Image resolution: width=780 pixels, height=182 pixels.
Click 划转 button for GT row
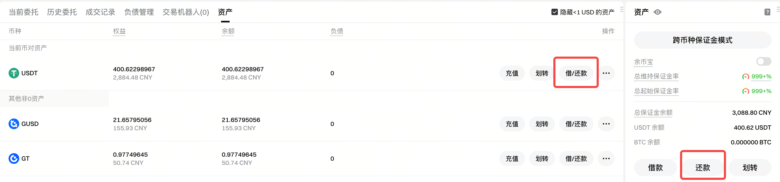pos(542,159)
